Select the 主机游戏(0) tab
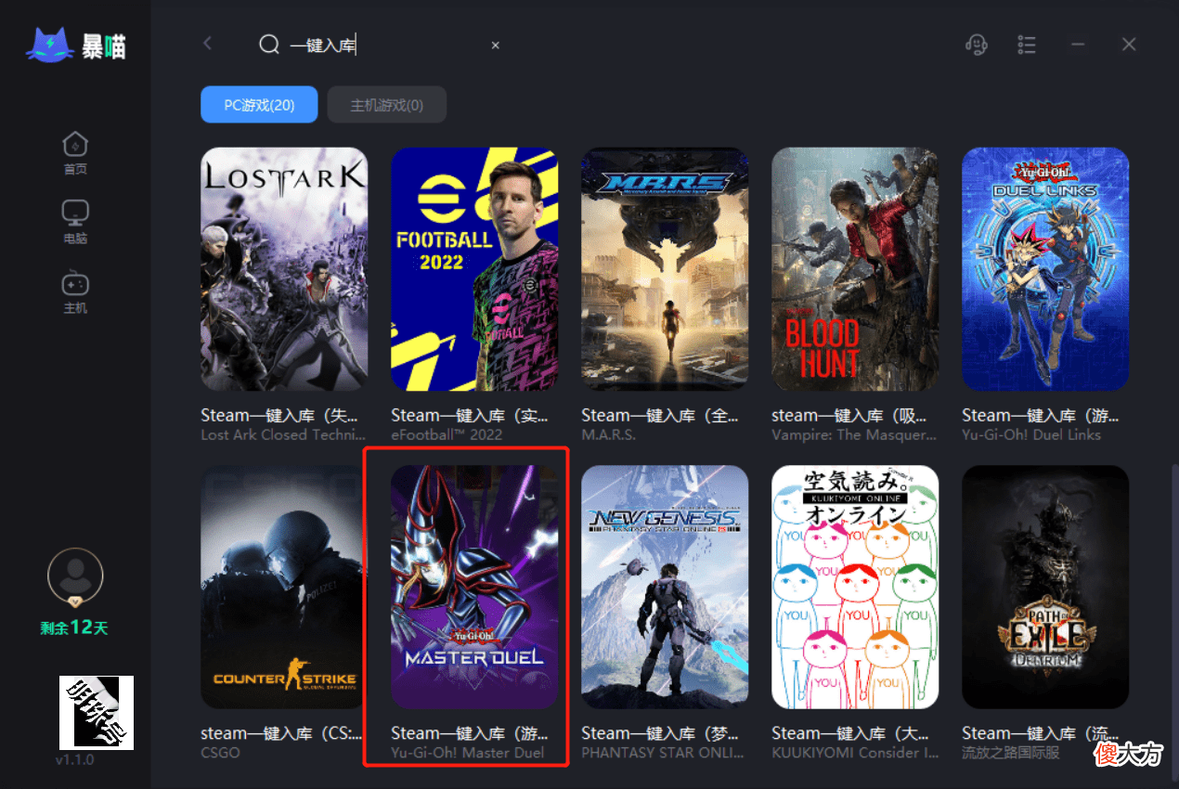 click(387, 105)
